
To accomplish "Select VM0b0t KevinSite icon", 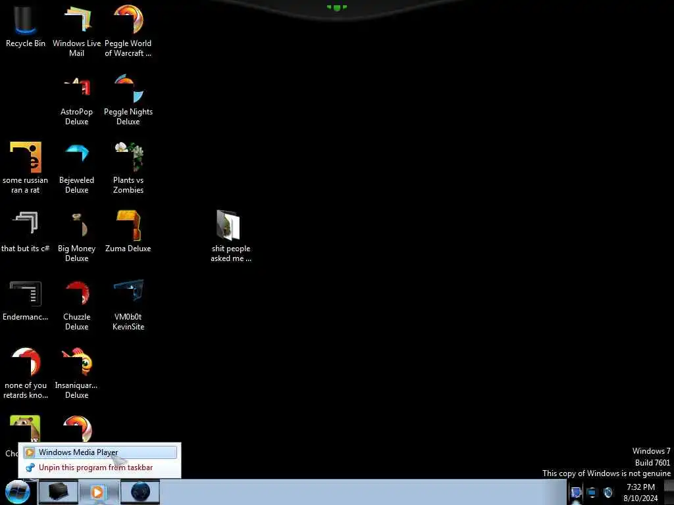I will pos(128,305).
